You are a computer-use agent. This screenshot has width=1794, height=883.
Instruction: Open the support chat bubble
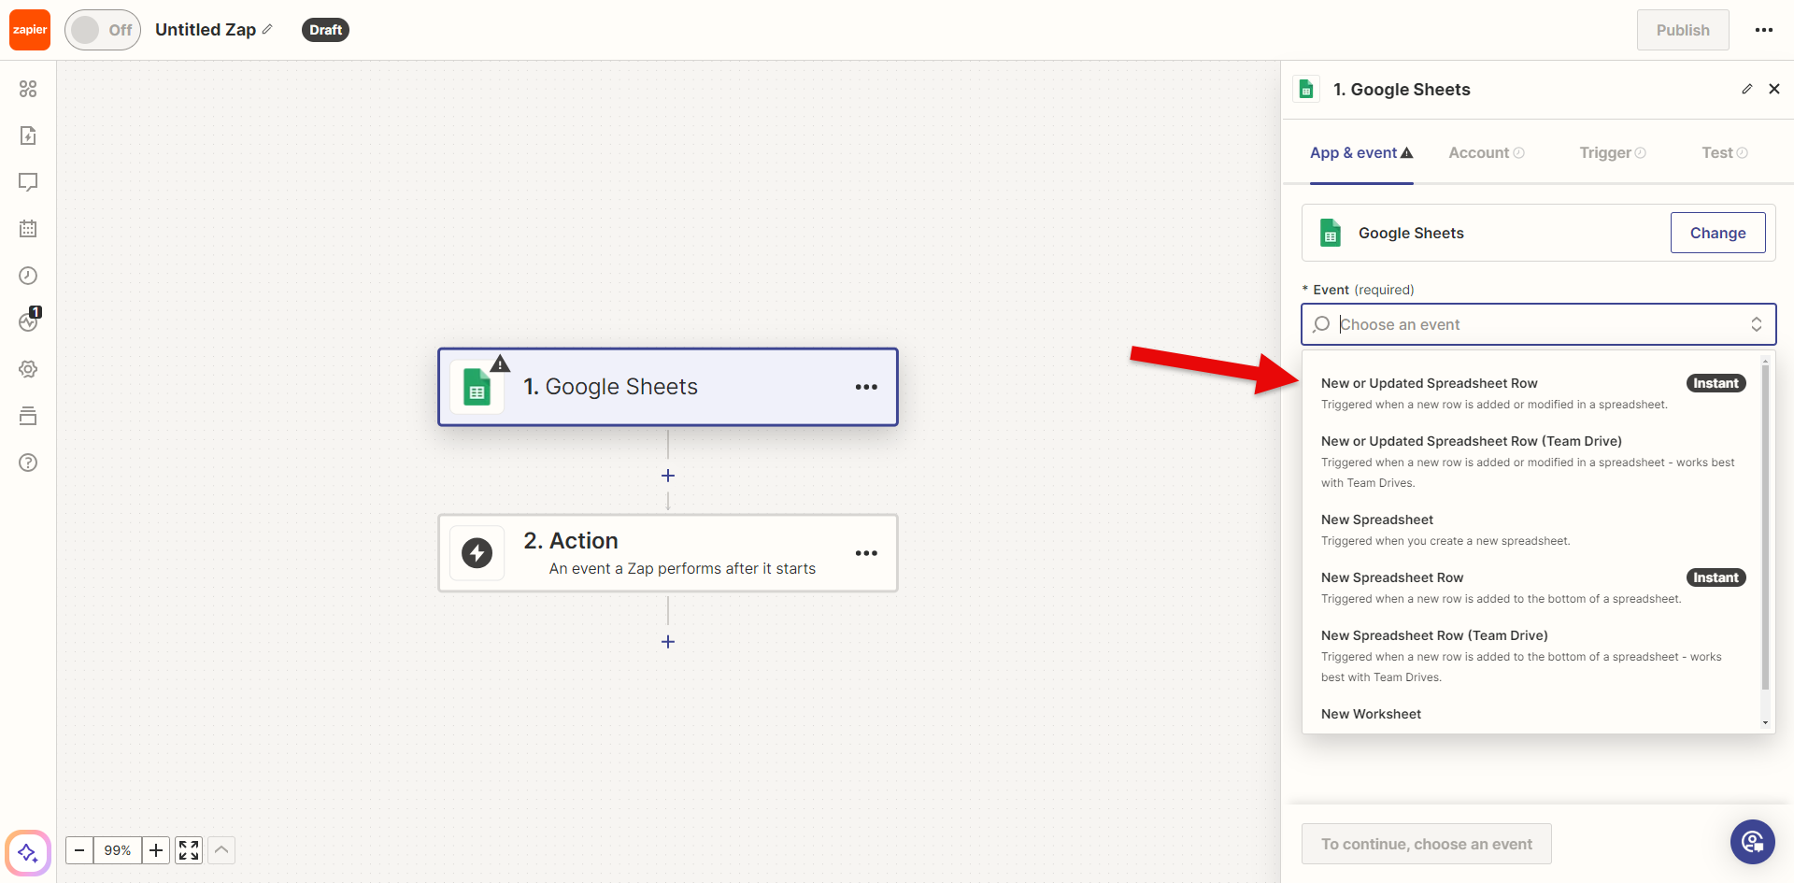1753,842
